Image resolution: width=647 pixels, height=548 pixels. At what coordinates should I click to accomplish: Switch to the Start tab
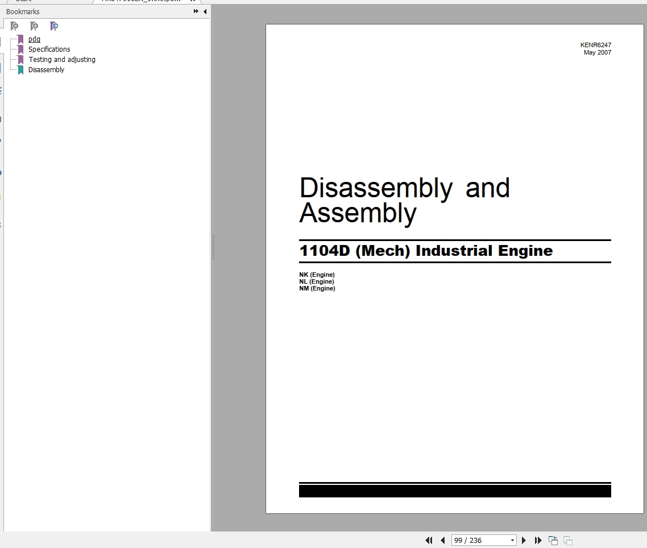click(x=23, y=1)
